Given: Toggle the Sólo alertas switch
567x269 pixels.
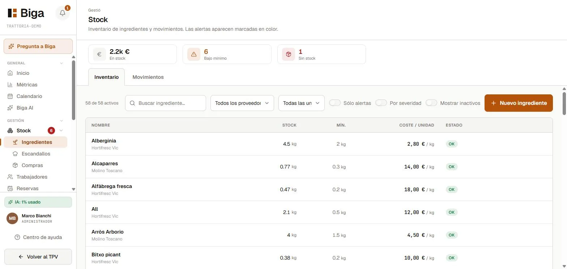Looking at the screenshot, I should [335, 103].
